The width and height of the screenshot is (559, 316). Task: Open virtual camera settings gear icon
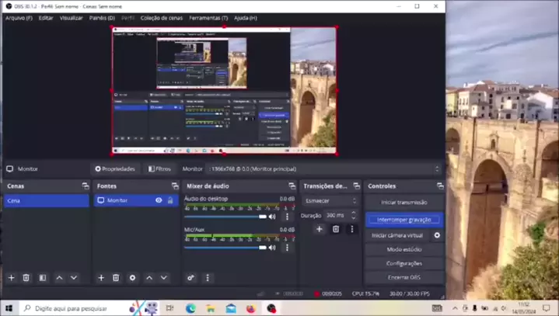tap(437, 235)
